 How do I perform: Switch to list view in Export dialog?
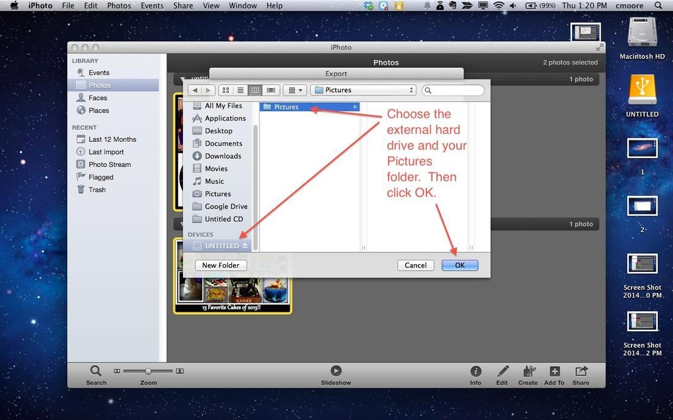240,90
